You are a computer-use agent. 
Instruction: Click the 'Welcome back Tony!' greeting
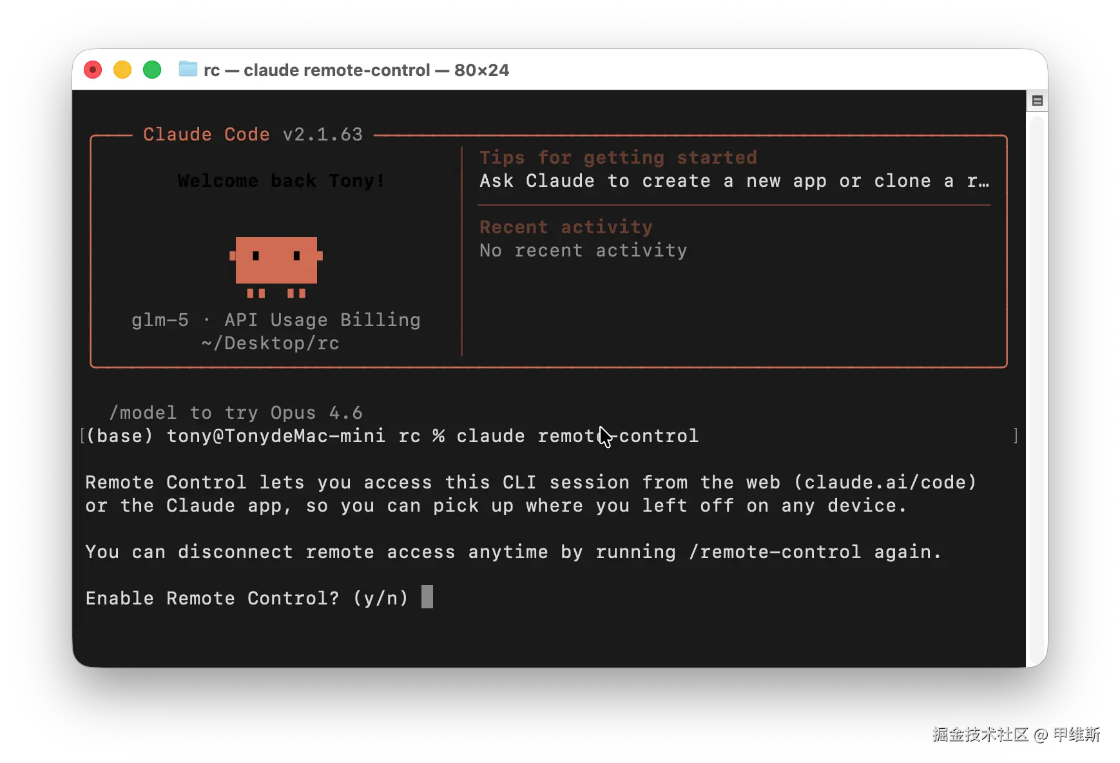(282, 181)
